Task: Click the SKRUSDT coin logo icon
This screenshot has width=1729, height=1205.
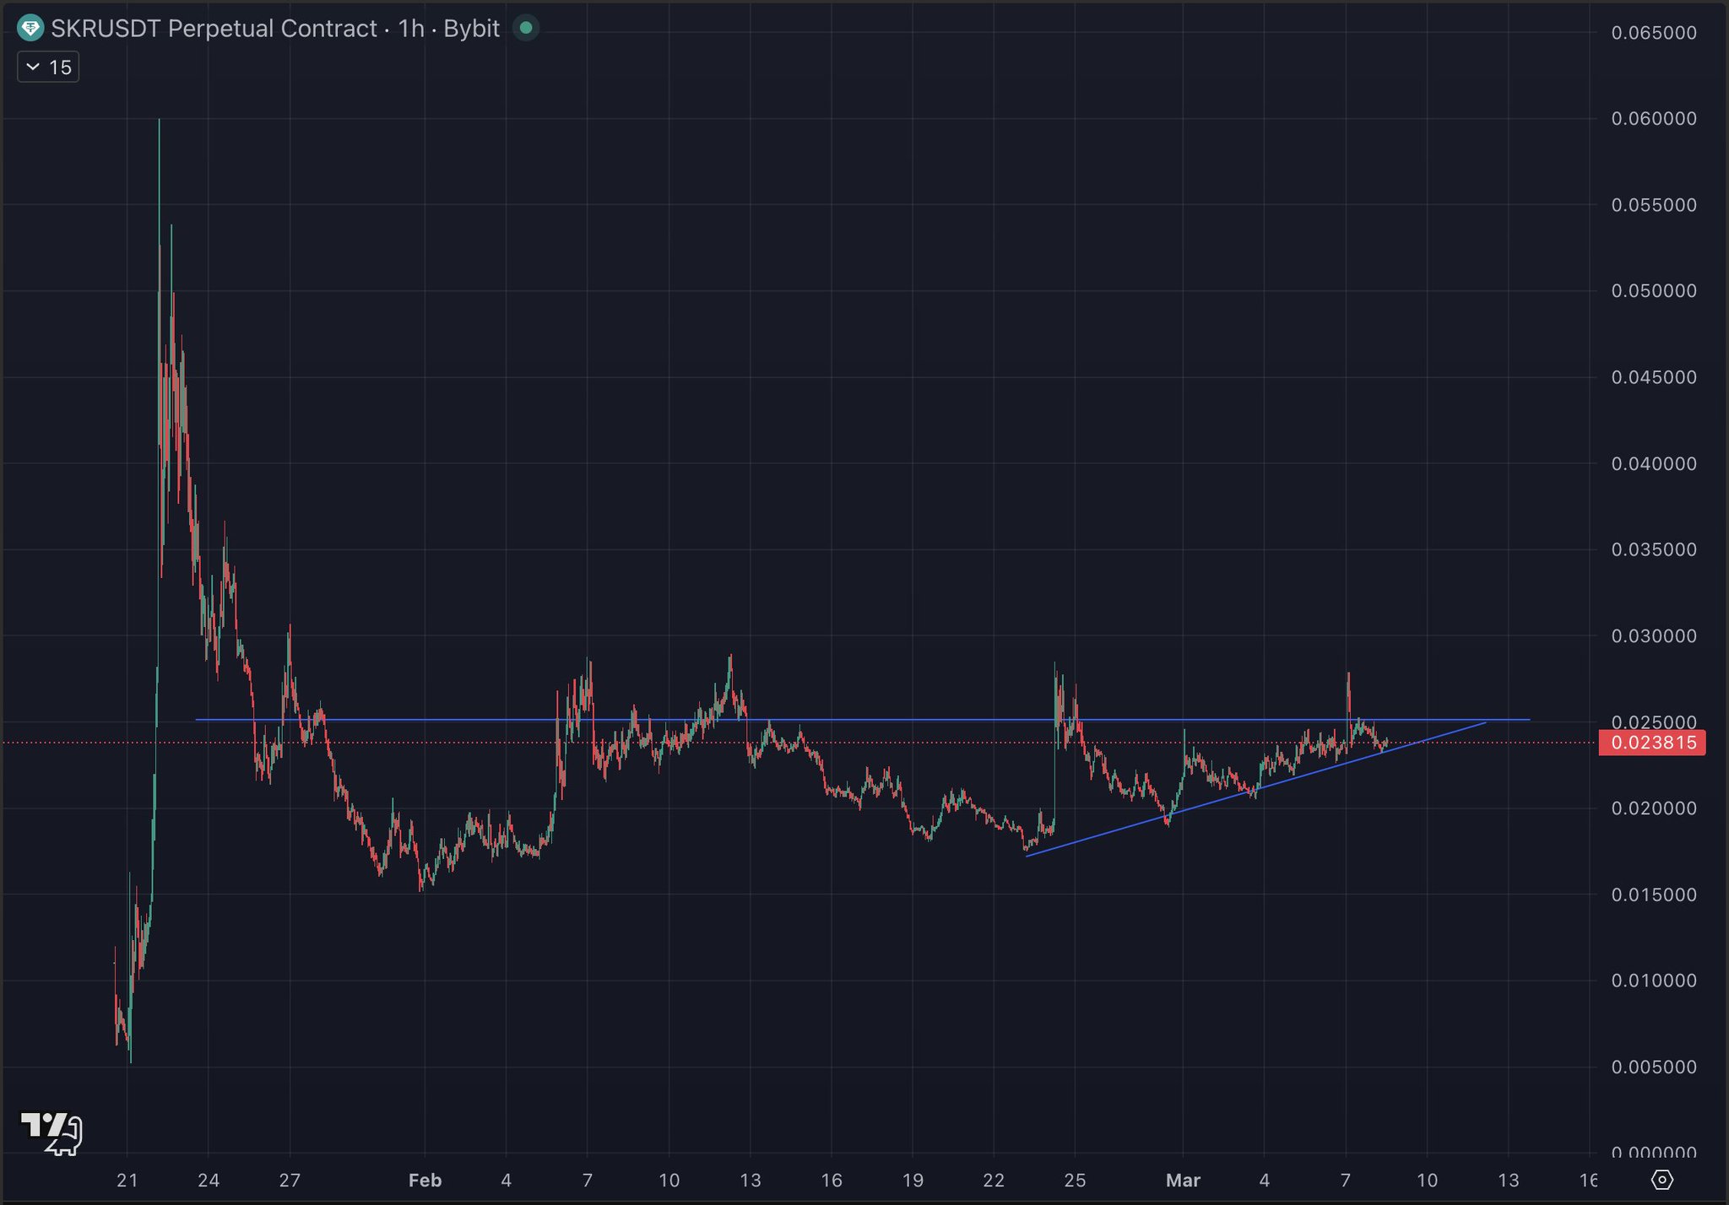Action: click(x=30, y=29)
